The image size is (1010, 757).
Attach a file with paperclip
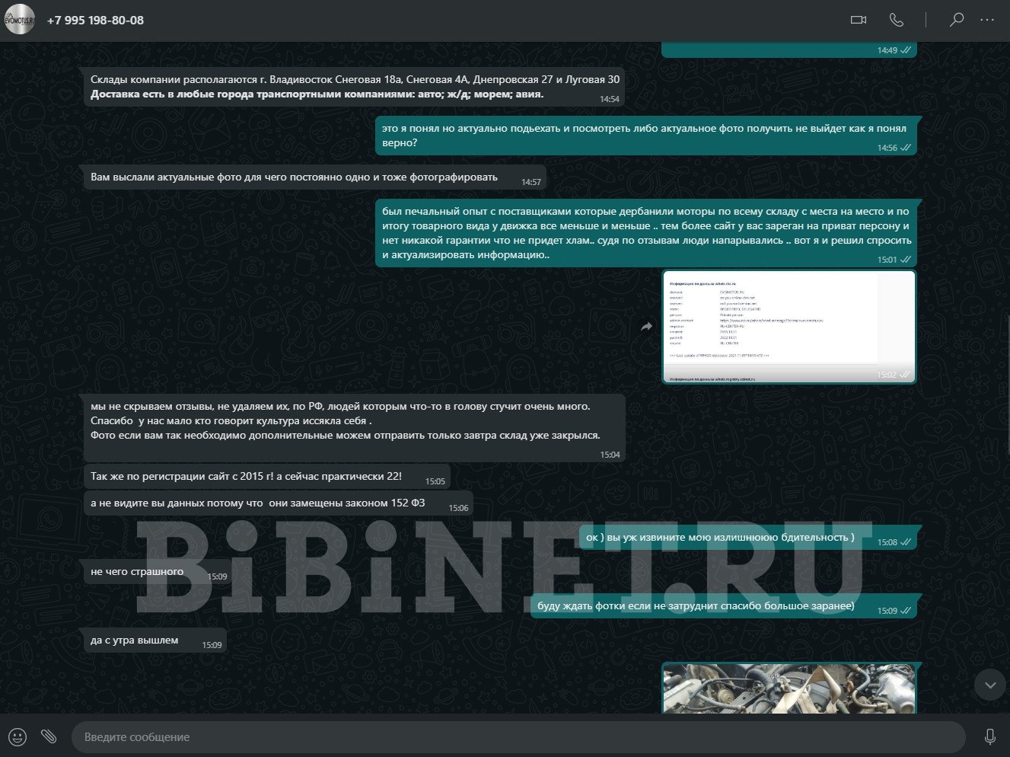(49, 736)
